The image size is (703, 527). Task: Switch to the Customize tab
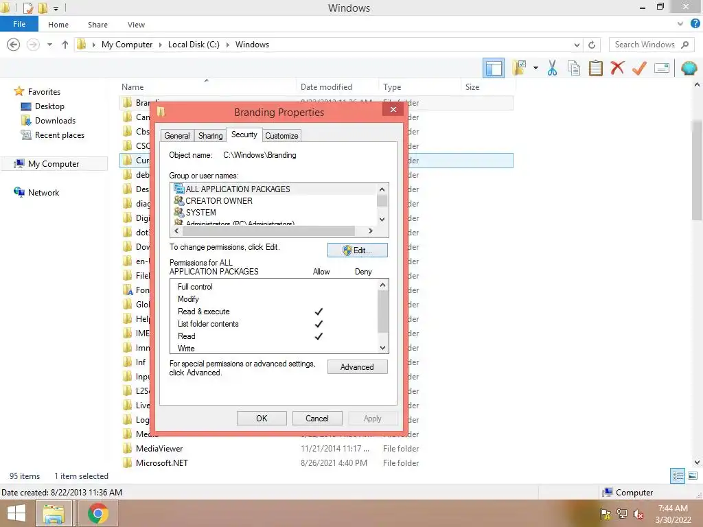[x=281, y=136]
